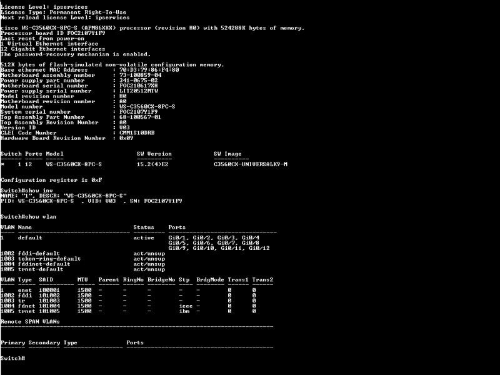Click the final "Switch#" prompt
This screenshot has height=375, width=500.
tap(12, 358)
